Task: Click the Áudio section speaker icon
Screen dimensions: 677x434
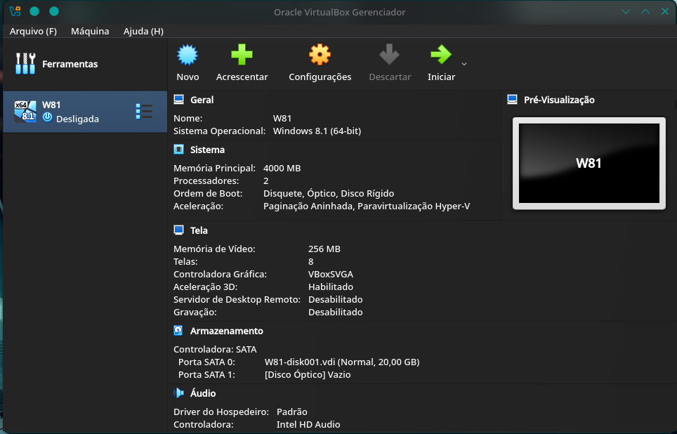Action: pyautogui.click(x=179, y=393)
